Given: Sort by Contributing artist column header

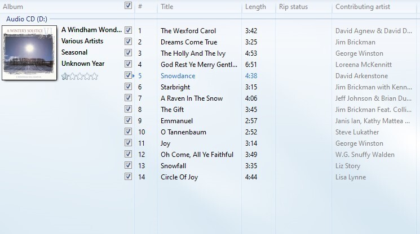Looking at the screenshot, I should pos(362,7).
